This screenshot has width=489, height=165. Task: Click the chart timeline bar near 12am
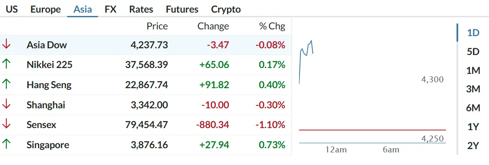336,143
